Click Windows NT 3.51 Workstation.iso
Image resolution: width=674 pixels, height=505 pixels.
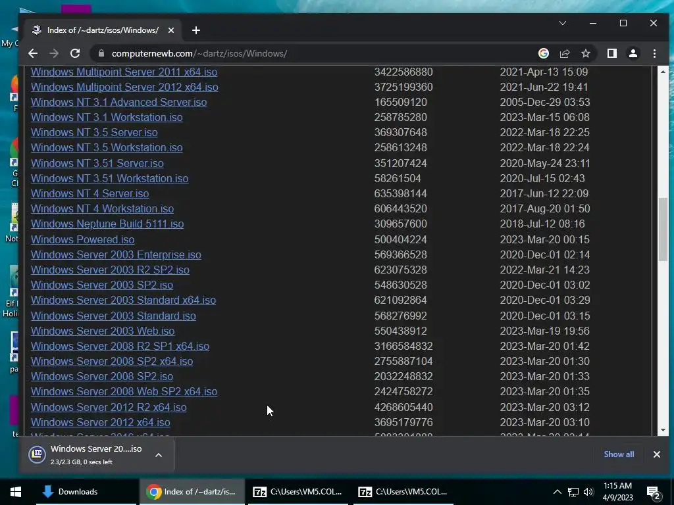pyautogui.click(x=110, y=178)
